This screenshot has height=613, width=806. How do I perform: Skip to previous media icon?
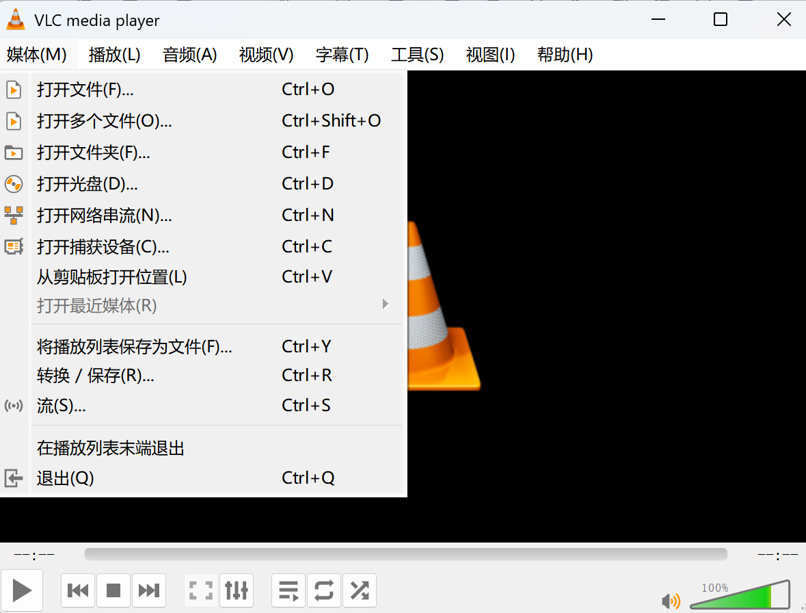tap(78, 590)
